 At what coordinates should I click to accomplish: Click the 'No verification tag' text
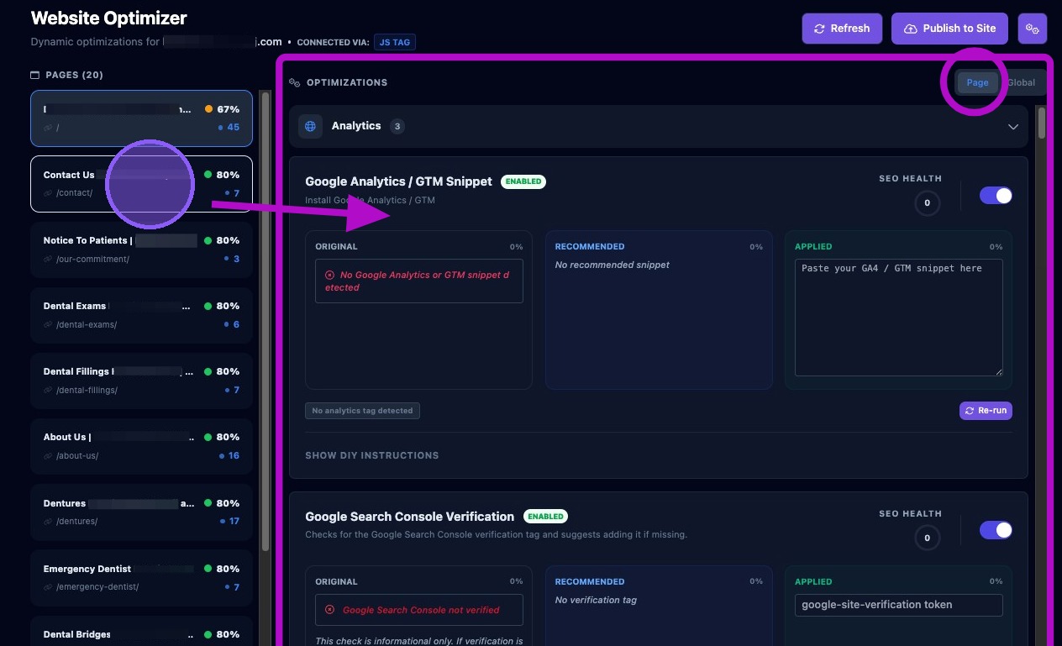596,600
